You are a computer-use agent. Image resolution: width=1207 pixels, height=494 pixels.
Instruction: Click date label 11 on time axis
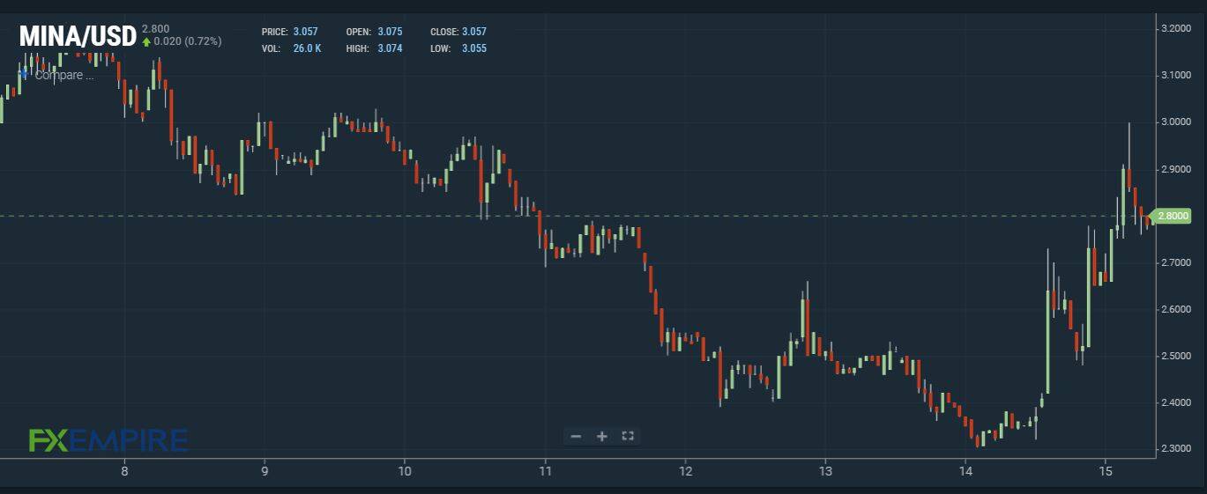(x=545, y=471)
